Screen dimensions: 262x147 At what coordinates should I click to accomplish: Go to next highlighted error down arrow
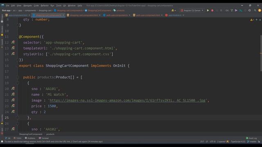click(x=260, y=20)
